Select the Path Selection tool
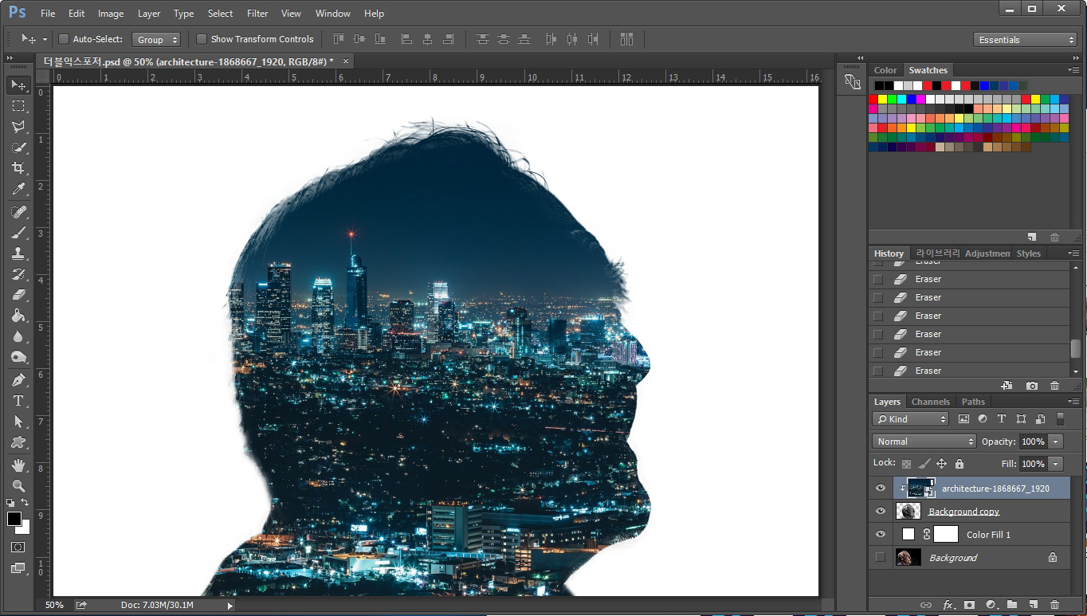Viewport: 1087px width, 616px height. coord(18,422)
